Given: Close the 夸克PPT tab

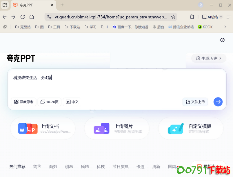Looking at the screenshot, I should click(x=52, y=5).
